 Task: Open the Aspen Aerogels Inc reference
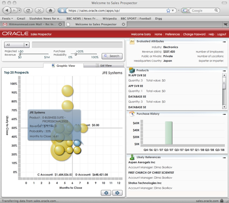coord(142,162)
